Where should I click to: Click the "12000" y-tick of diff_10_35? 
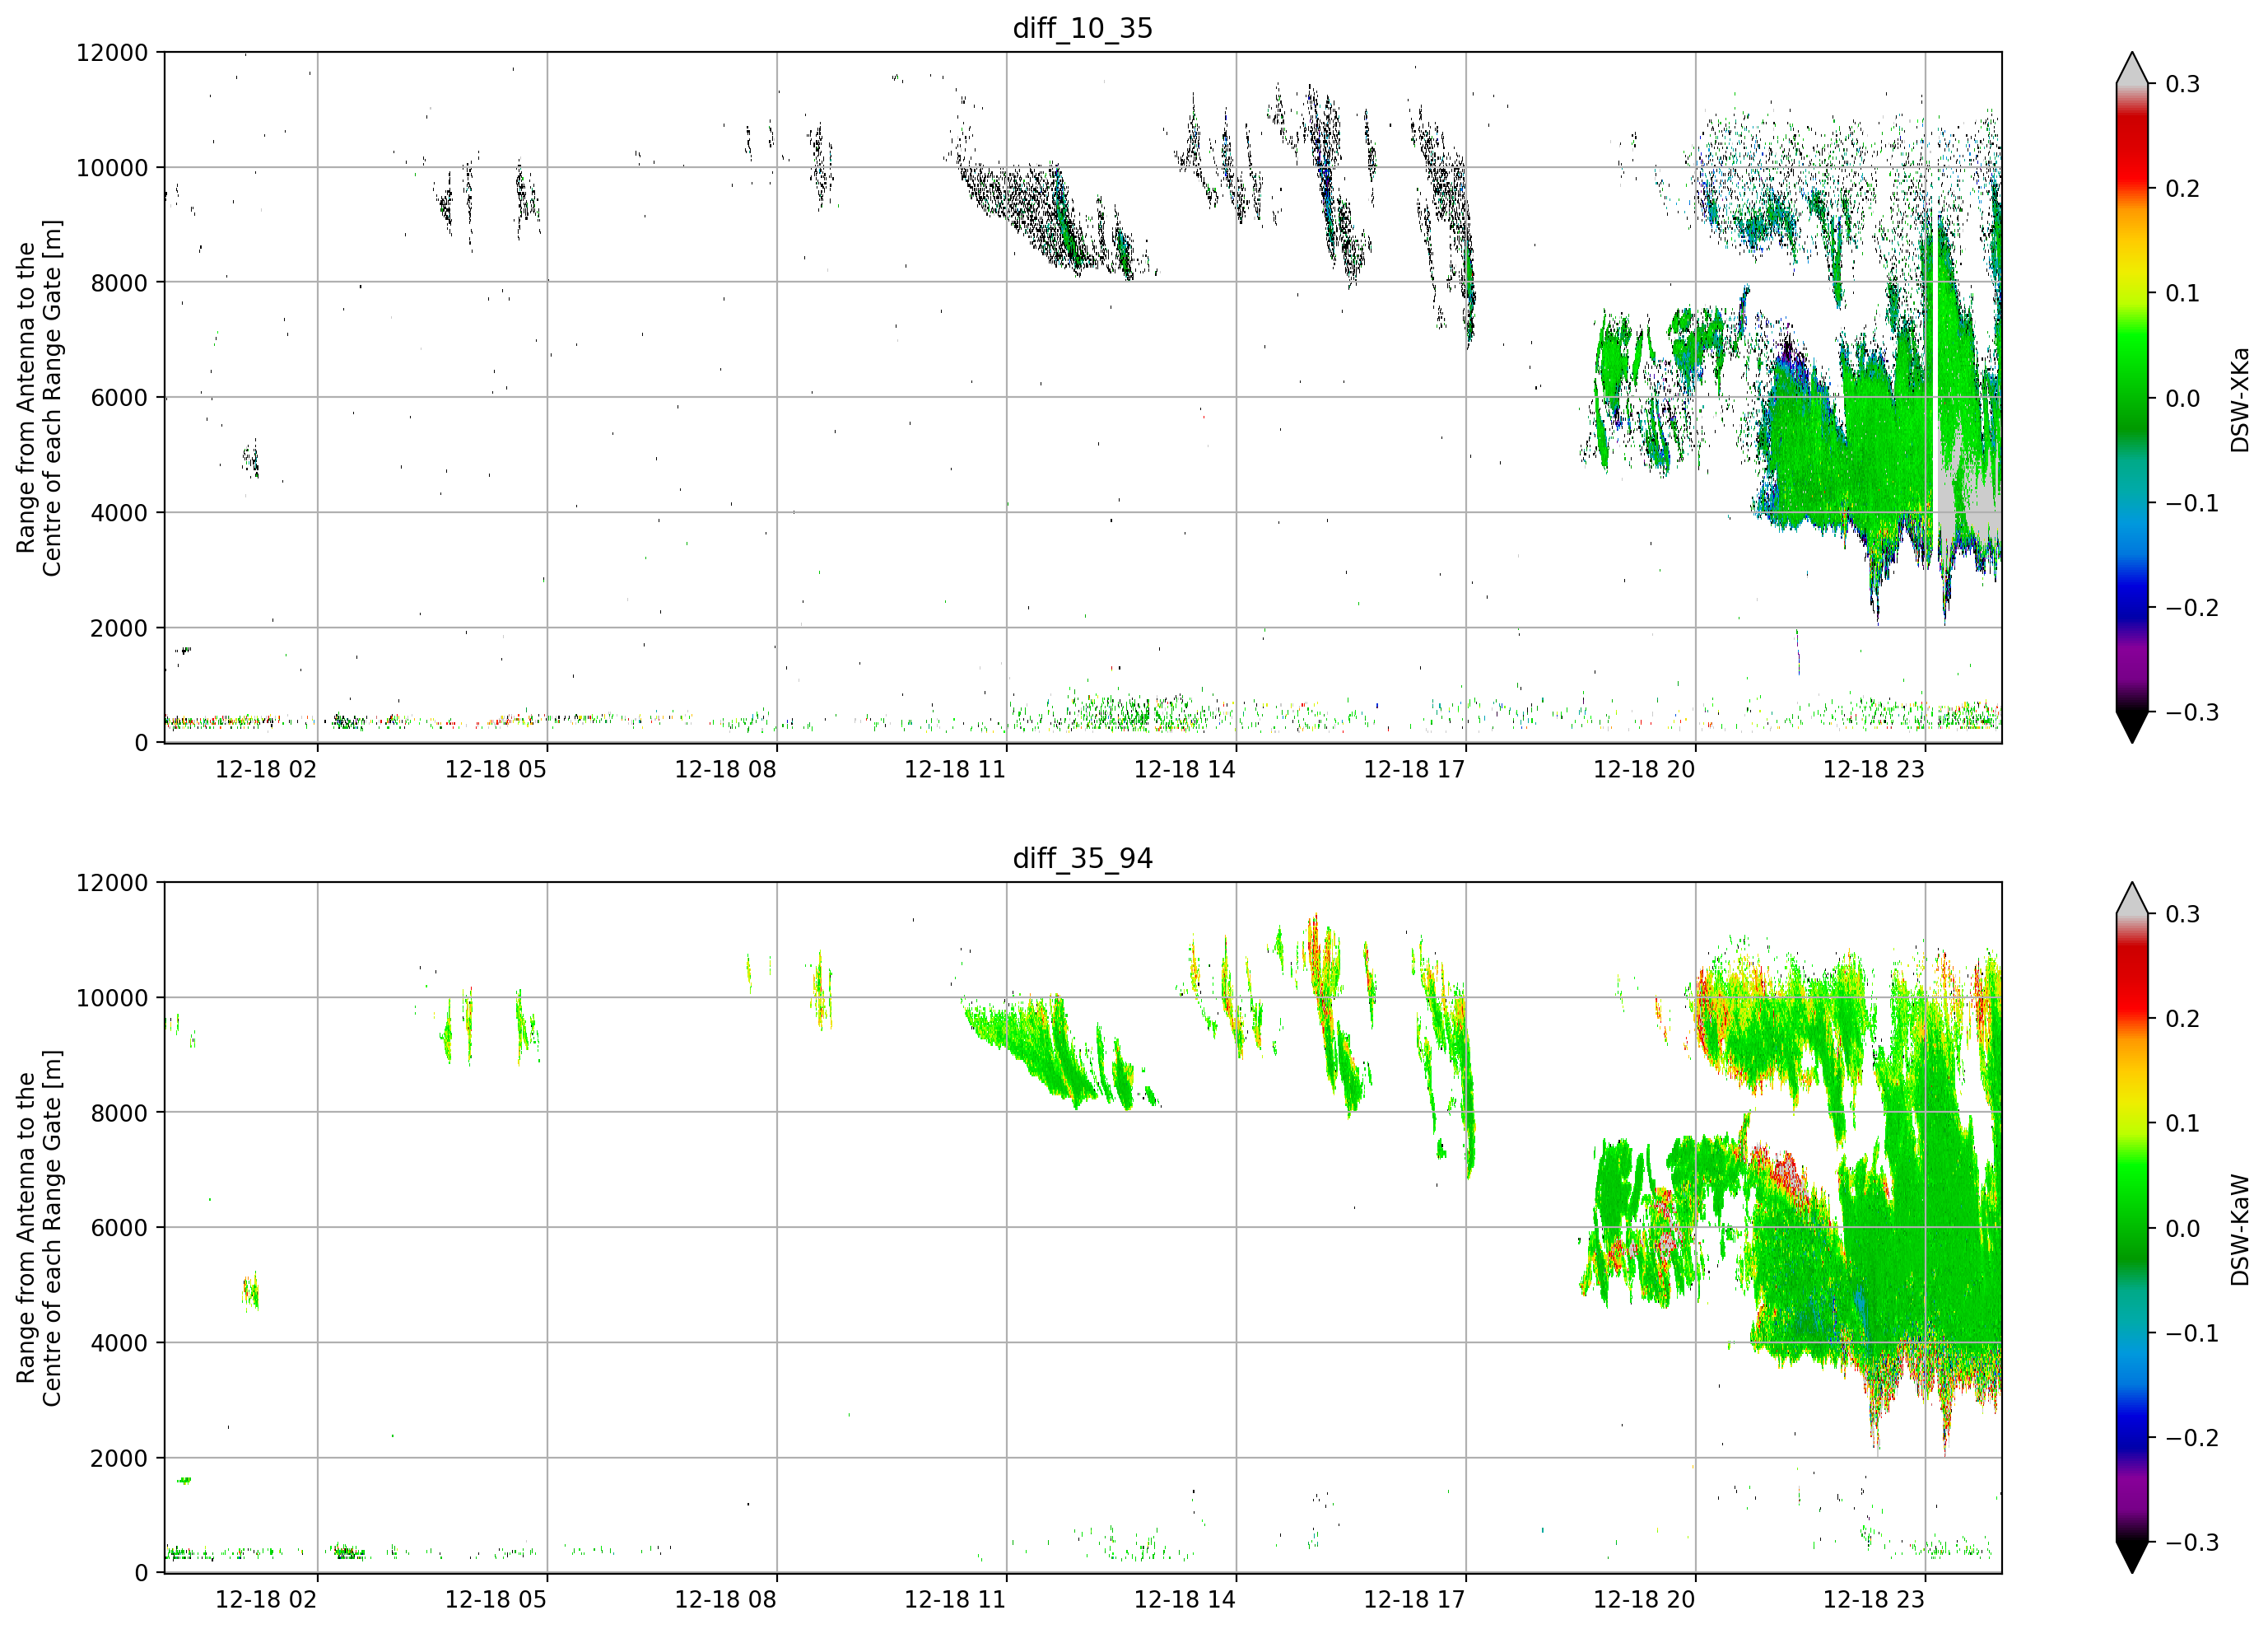112,53
